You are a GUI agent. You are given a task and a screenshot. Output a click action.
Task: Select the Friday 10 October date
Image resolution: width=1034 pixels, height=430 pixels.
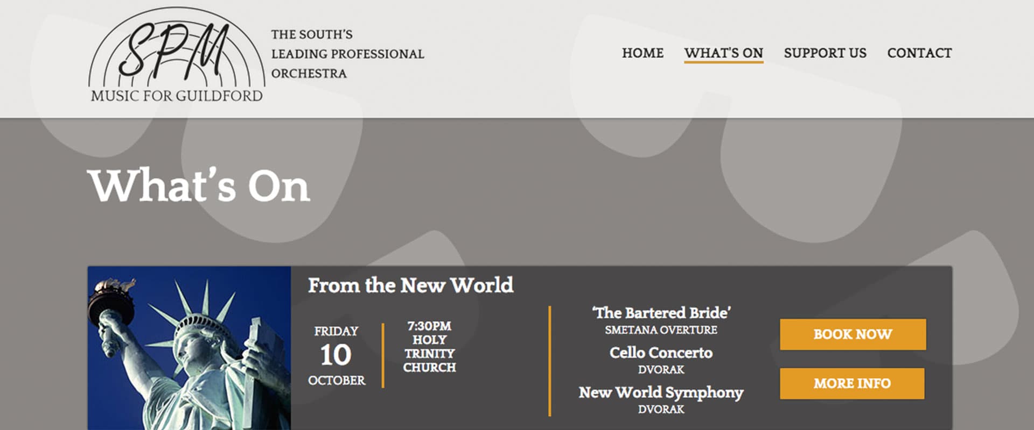click(336, 355)
